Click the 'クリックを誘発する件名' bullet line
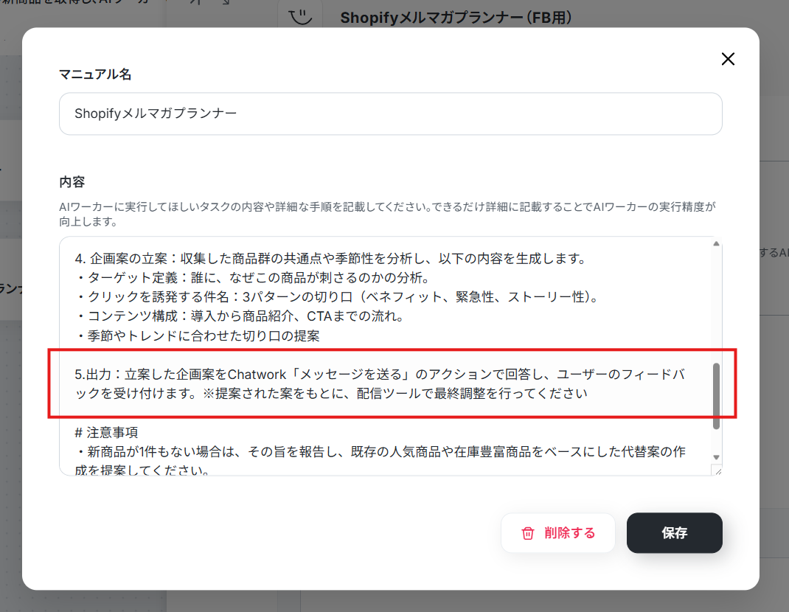Screen dimensions: 789x612 coord(337,297)
